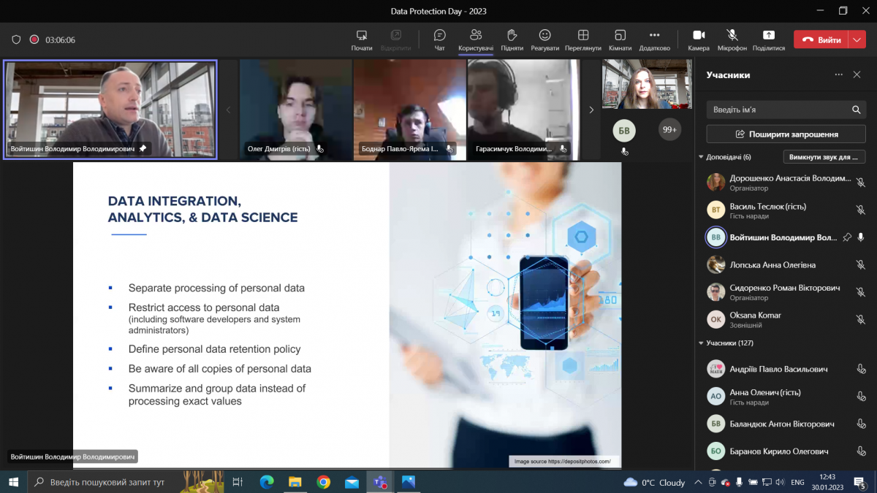Click the БВ avatar tile
The image size is (877, 493).
click(624, 131)
